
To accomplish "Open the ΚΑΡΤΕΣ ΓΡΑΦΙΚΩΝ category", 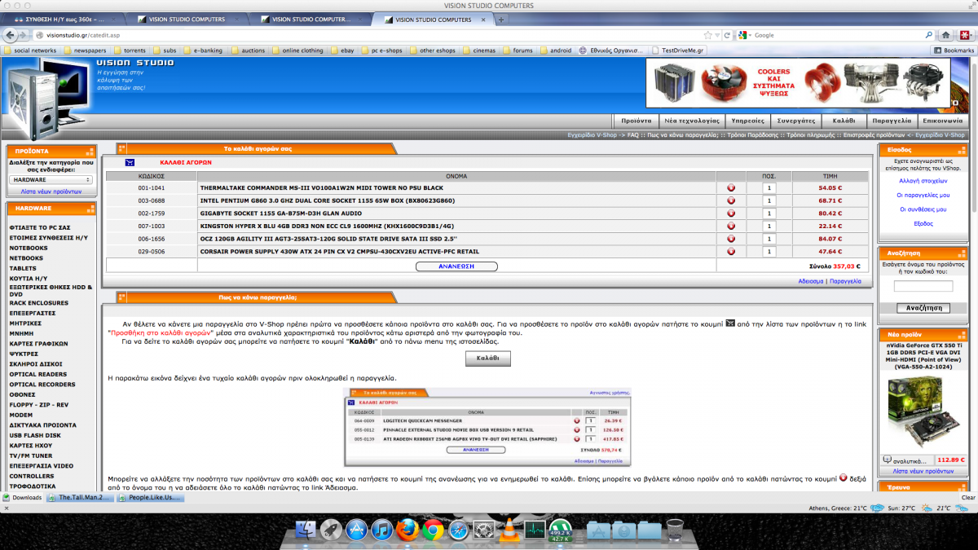I will click(38, 344).
